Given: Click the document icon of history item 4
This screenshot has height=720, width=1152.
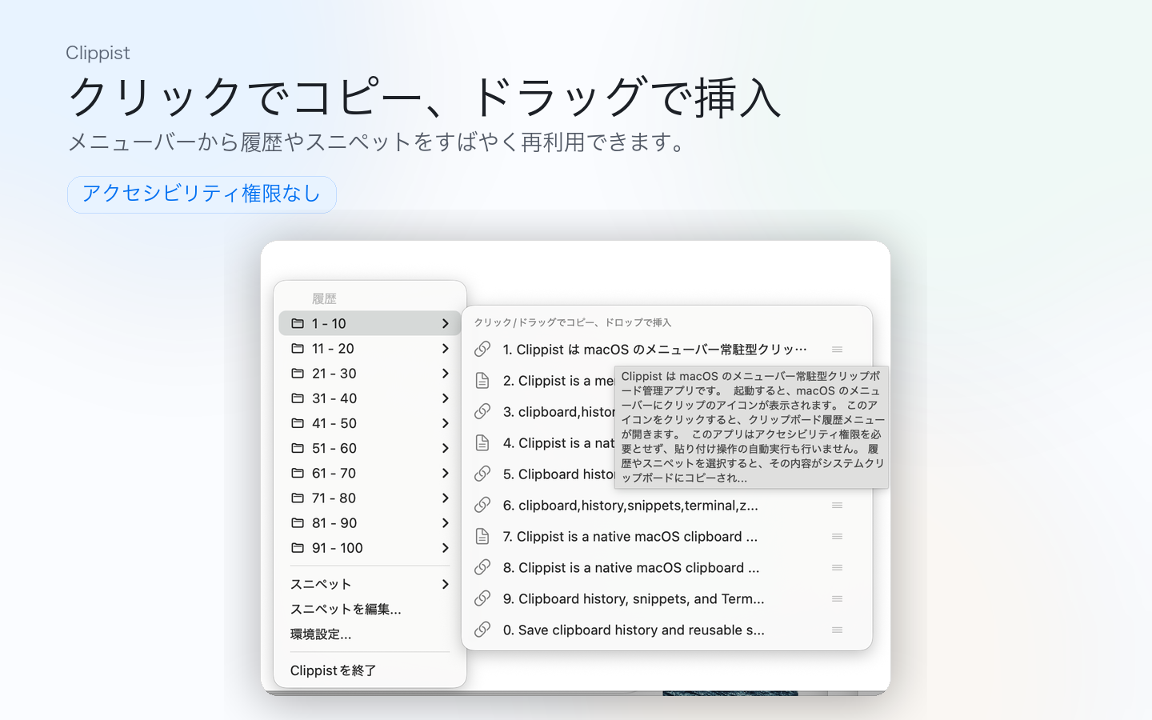Looking at the screenshot, I should click(482, 442).
